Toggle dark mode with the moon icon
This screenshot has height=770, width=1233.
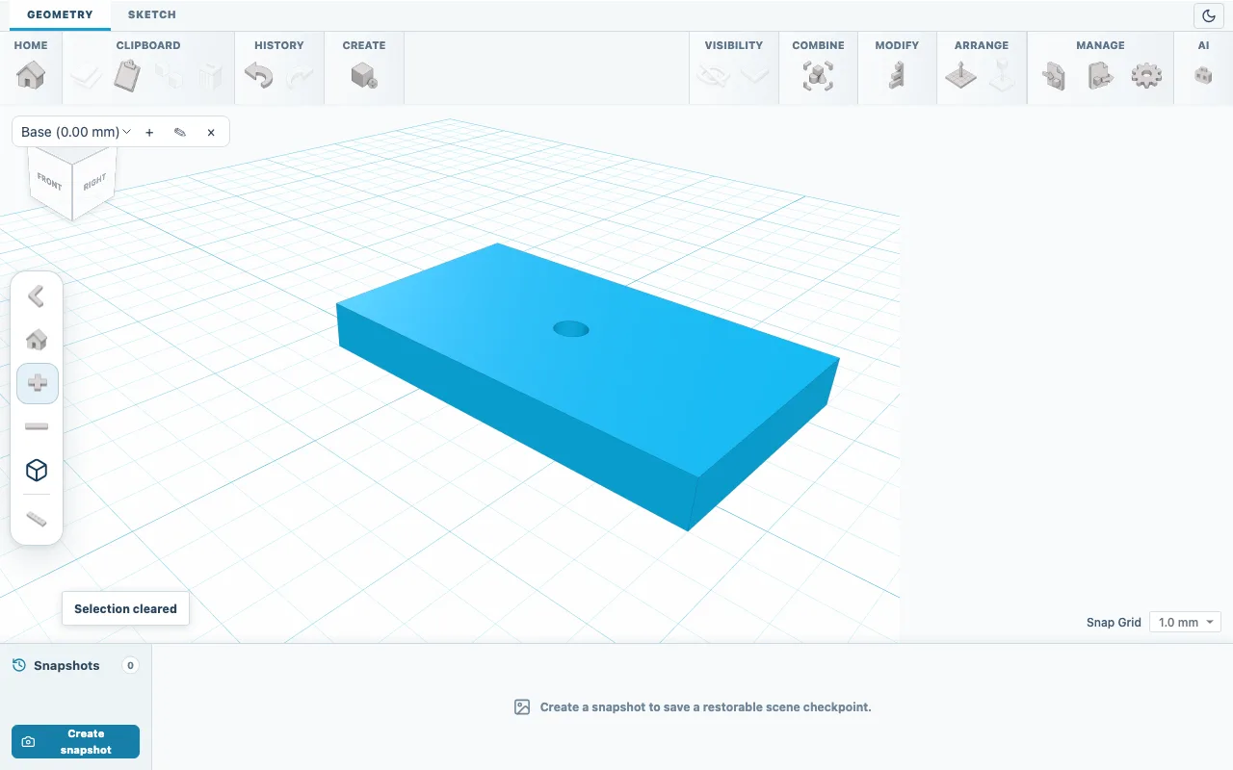1209,15
